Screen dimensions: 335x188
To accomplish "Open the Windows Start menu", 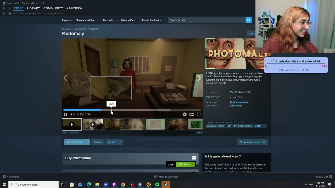I will pyautogui.click(x=4, y=185).
